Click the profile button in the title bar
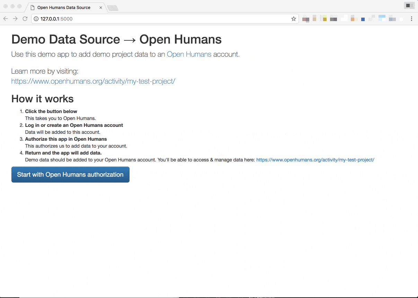The width and height of the screenshot is (418, 298). 409,5
